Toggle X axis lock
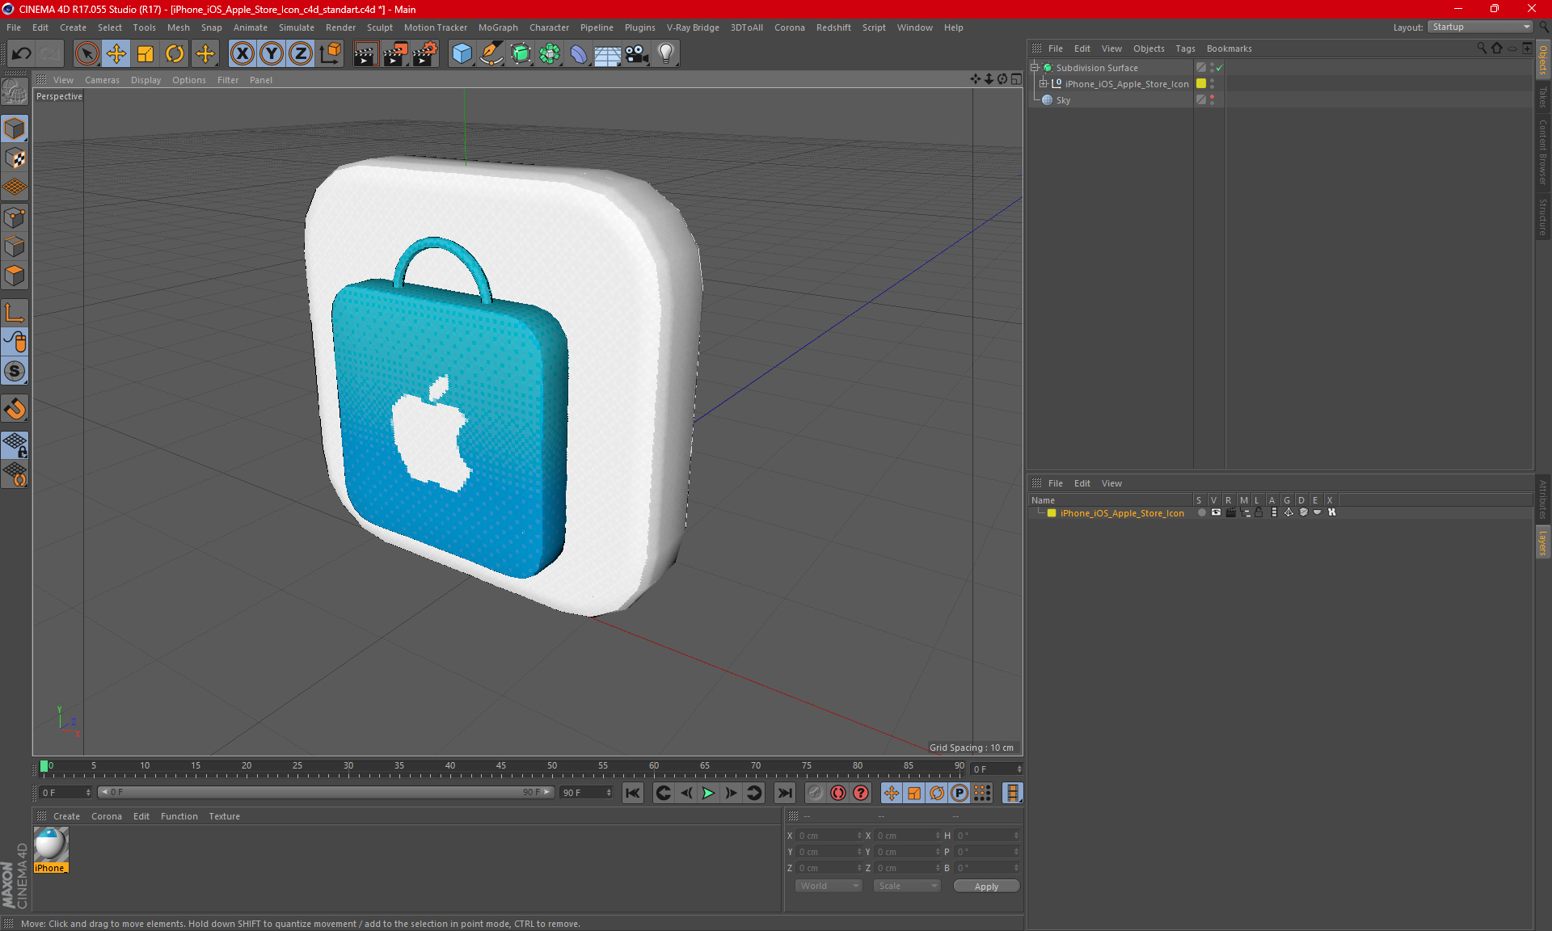Viewport: 1552px width, 931px height. coord(242,54)
